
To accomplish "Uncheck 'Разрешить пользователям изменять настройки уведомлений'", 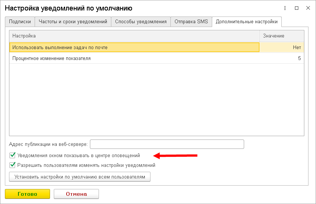I will click(13, 165).
